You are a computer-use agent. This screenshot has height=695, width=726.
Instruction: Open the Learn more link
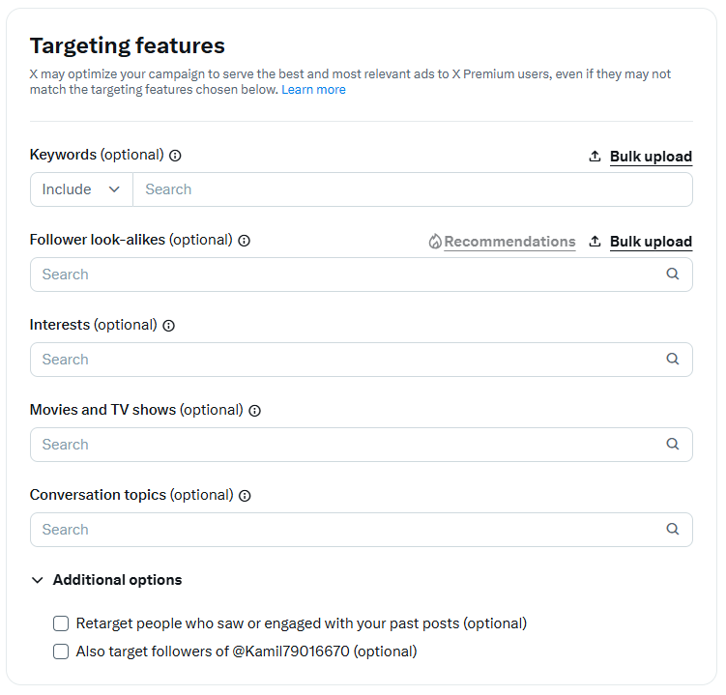point(313,90)
